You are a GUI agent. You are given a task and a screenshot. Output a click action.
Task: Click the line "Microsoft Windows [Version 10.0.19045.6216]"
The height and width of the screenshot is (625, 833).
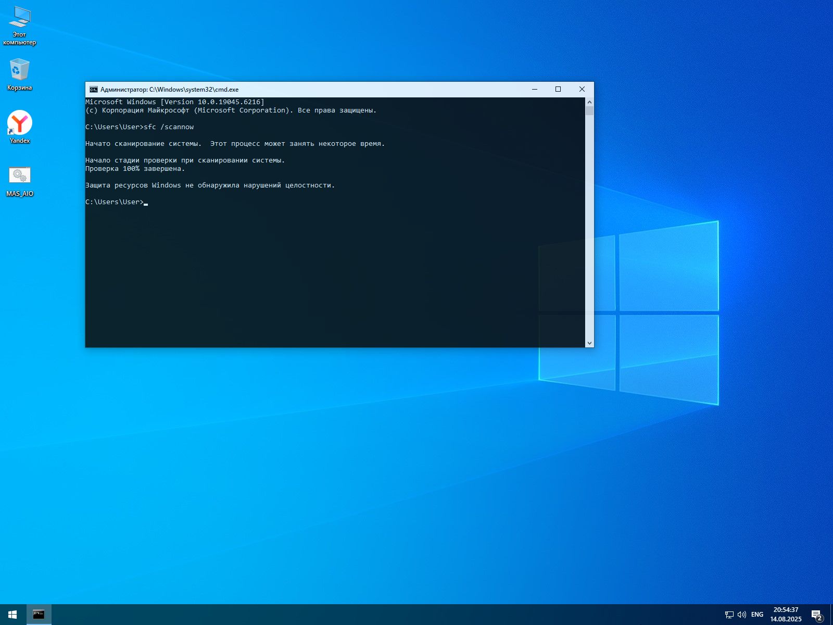[x=175, y=102]
